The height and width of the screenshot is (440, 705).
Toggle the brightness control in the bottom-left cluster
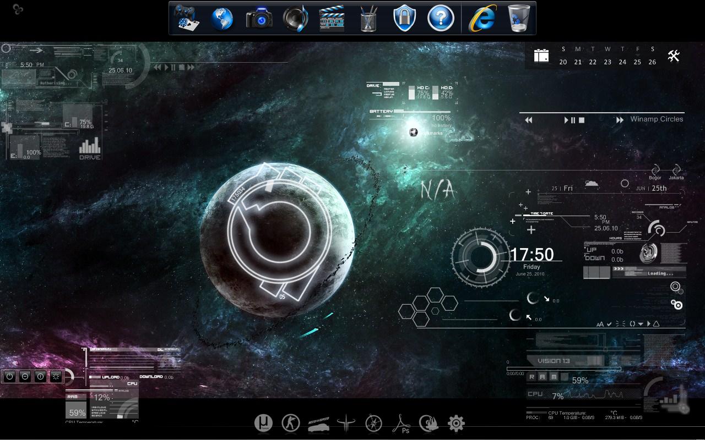tap(55, 376)
